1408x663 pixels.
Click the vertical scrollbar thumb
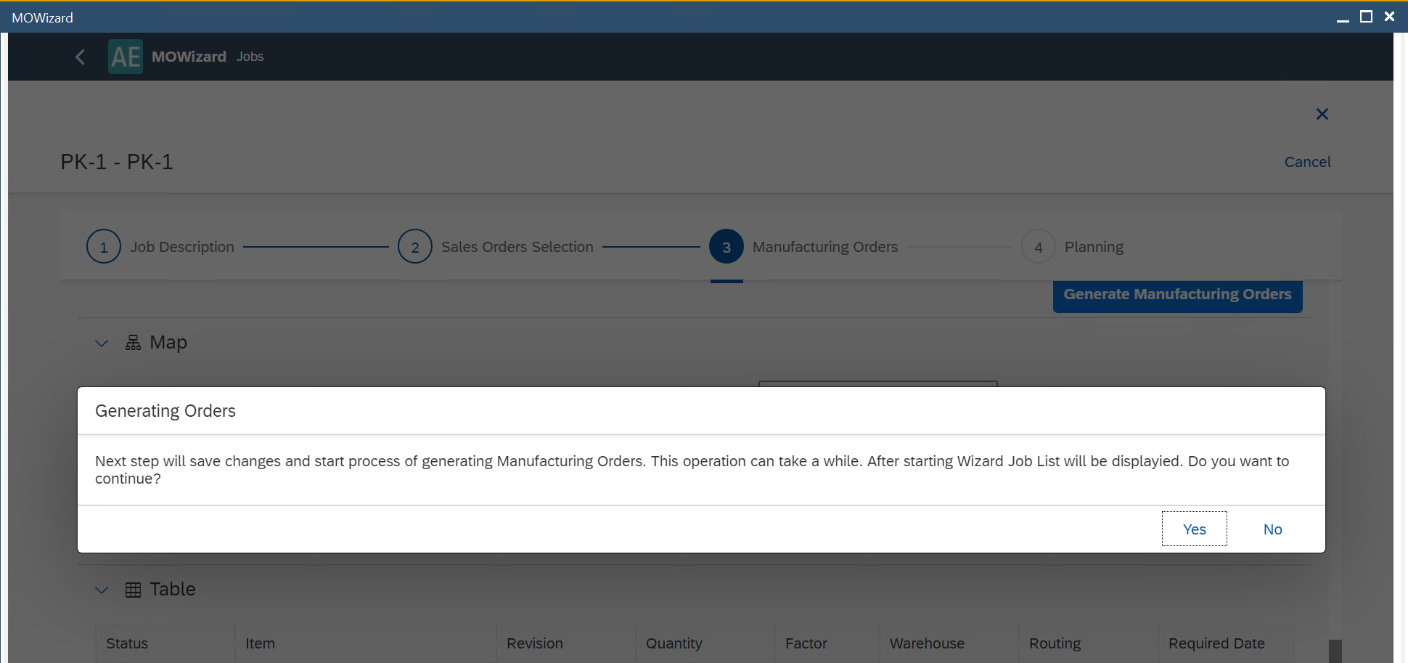click(1335, 651)
